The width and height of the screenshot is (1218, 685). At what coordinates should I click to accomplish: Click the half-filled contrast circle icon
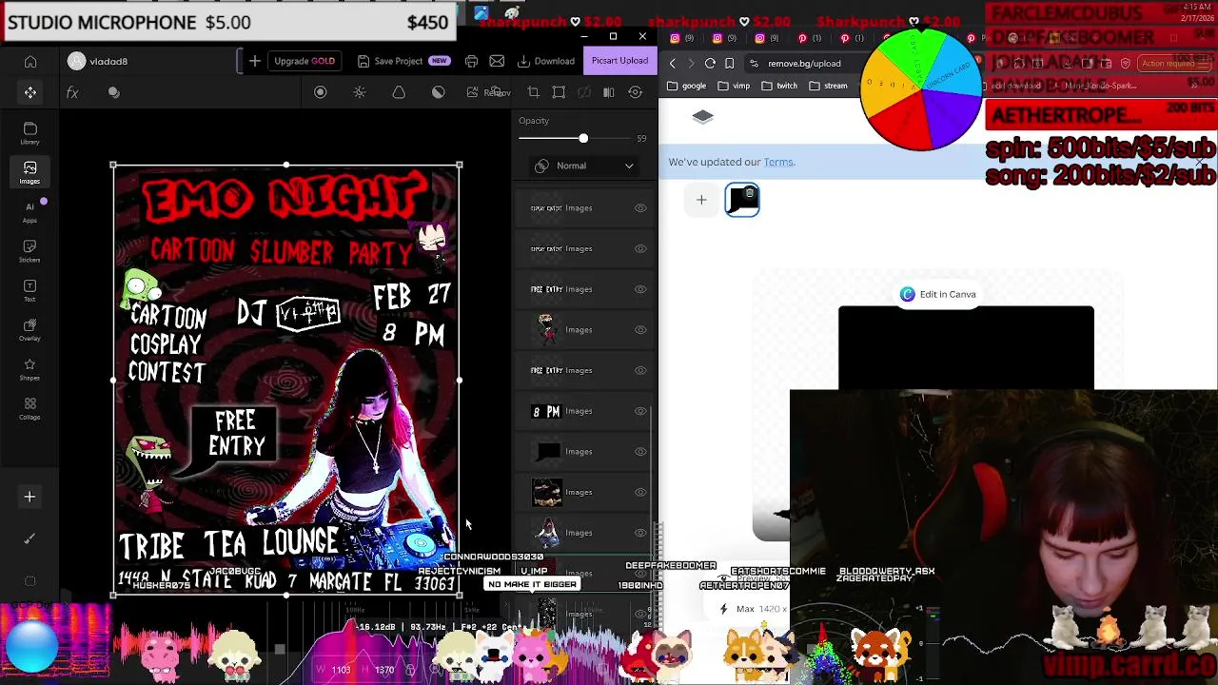pos(438,92)
